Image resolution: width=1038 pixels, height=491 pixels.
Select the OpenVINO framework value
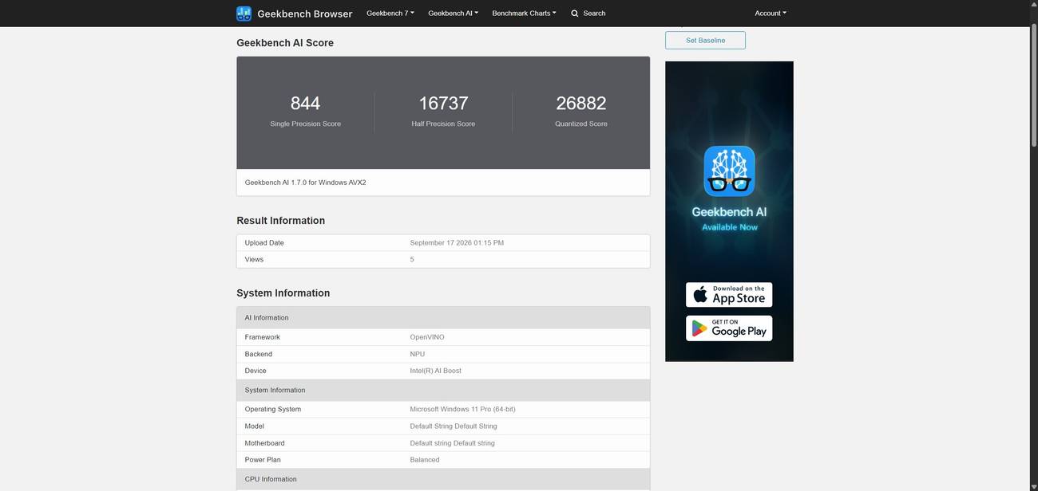[x=427, y=337]
